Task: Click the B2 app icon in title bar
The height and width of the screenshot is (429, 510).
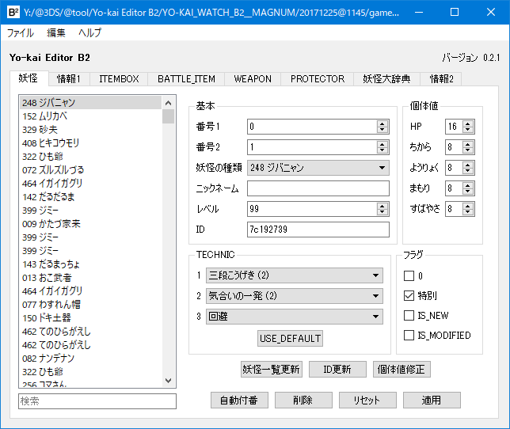Action: (13, 13)
